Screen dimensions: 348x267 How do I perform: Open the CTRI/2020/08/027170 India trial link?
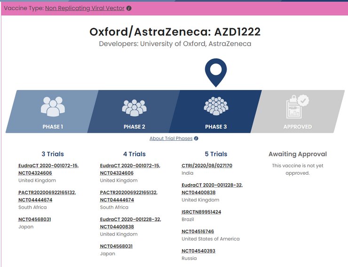[207, 166]
